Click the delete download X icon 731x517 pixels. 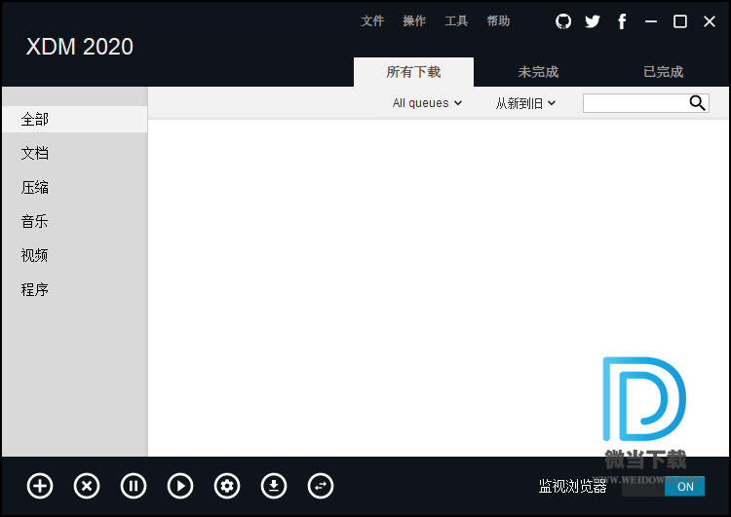87,486
